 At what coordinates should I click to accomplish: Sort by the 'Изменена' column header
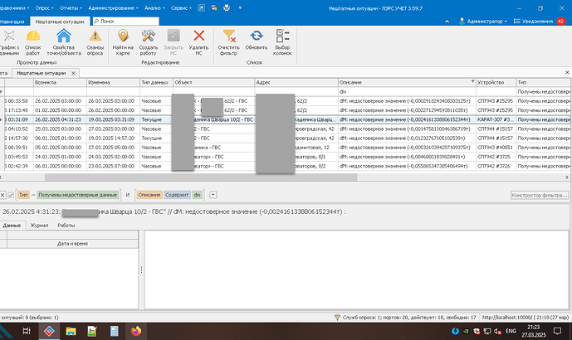(x=113, y=82)
